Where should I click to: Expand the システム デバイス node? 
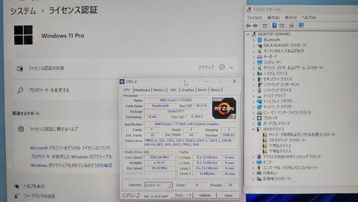pyautogui.click(x=254, y=74)
